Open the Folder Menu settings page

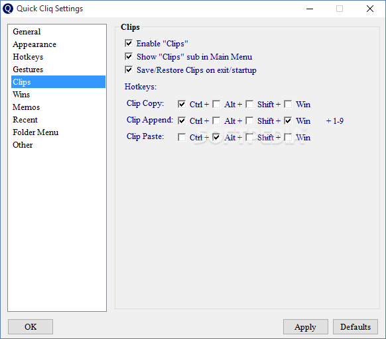pyautogui.click(x=58, y=132)
